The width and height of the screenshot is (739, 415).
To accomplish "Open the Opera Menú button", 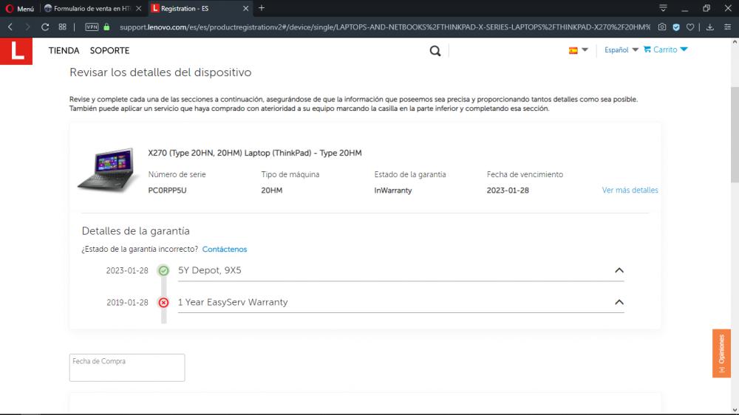I will [20, 8].
